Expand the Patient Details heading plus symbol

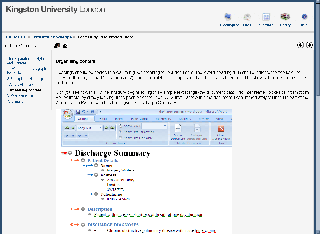(83, 160)
